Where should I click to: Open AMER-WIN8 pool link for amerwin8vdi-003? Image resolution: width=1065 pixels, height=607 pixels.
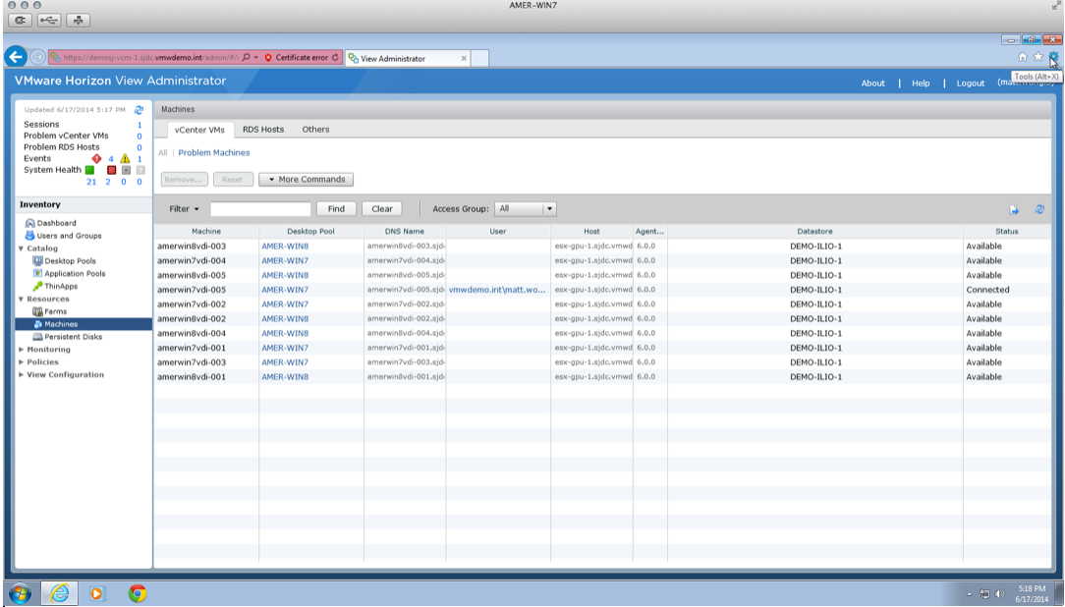[285, 247]
